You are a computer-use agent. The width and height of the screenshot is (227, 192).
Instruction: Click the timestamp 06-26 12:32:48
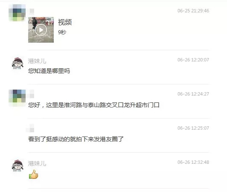click(x=193, y=162)
